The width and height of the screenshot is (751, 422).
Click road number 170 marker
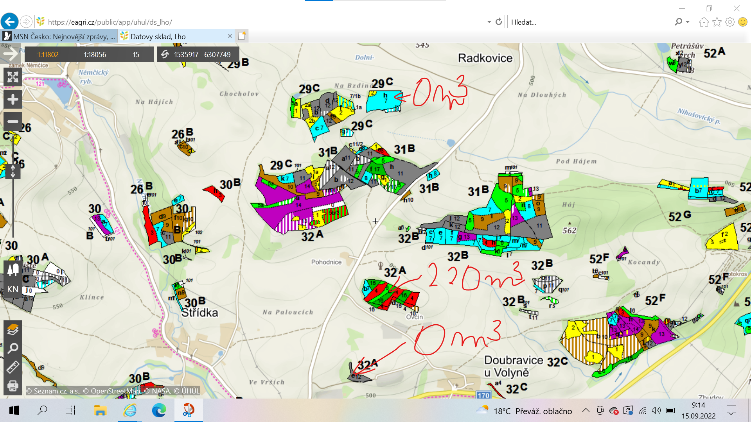(x=483, y=395)
